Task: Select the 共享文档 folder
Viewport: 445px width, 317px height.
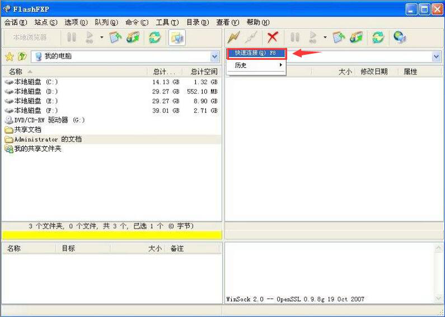Action: coord(24,130)
